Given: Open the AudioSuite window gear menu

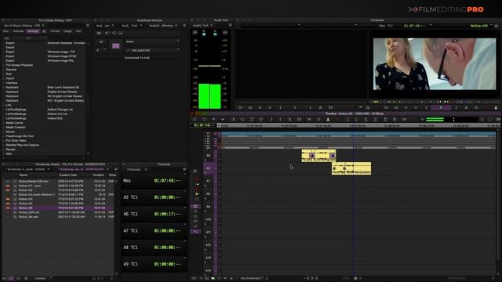Looking at the screenshot, I should pos(184,25).
